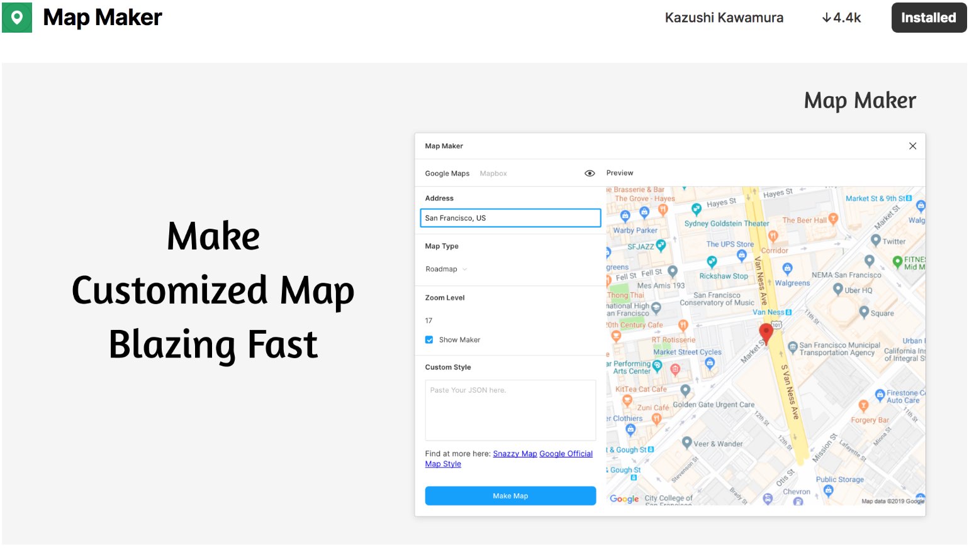Click the Preview label
This screenshot has height=553, width=969.
[x=620, y=173]
